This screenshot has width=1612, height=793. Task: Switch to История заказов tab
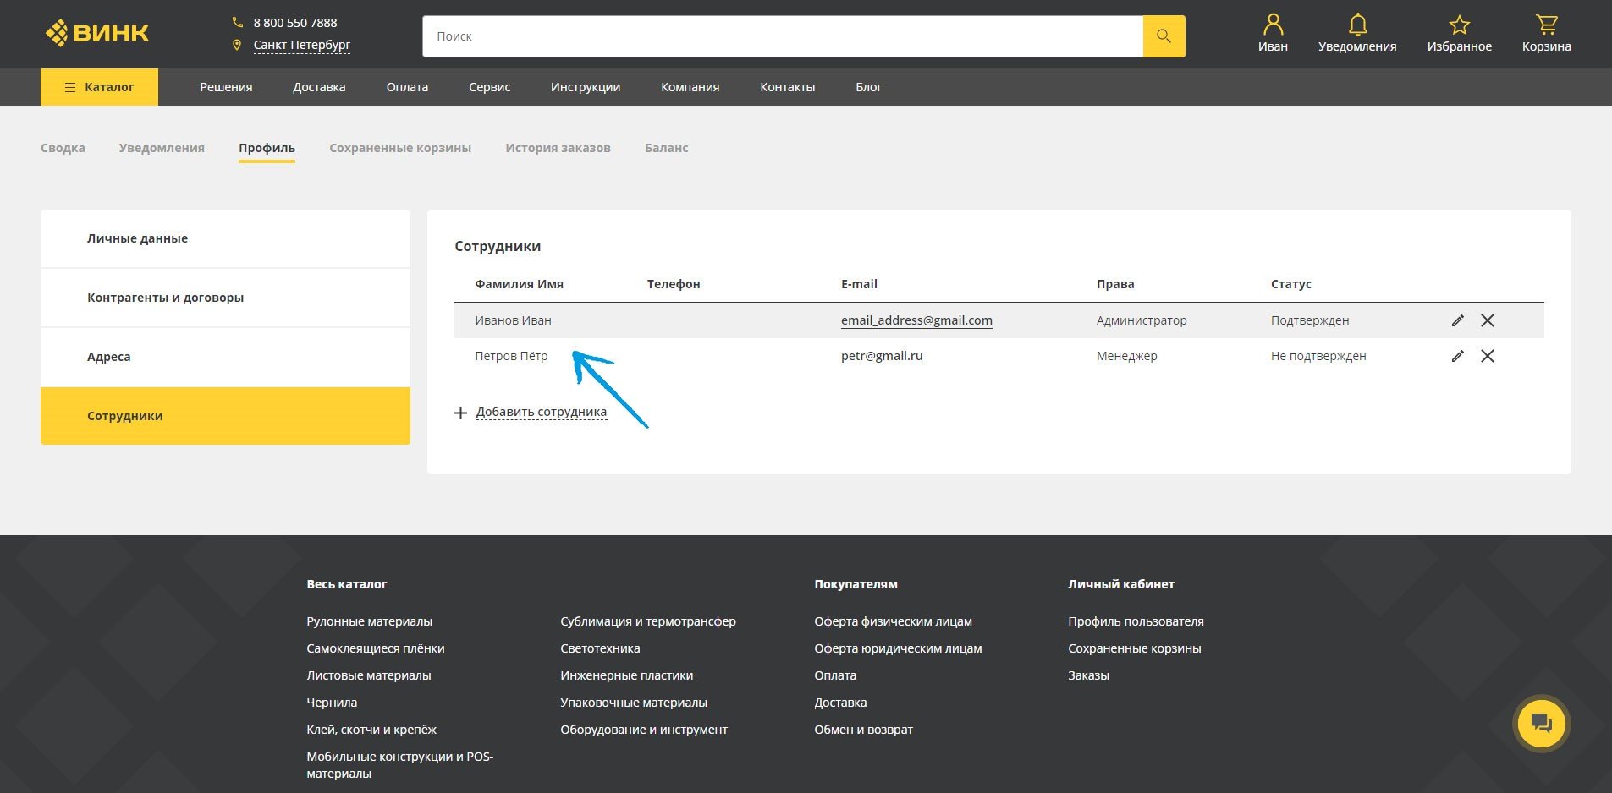pyautogui.click(x=558, y=148)
